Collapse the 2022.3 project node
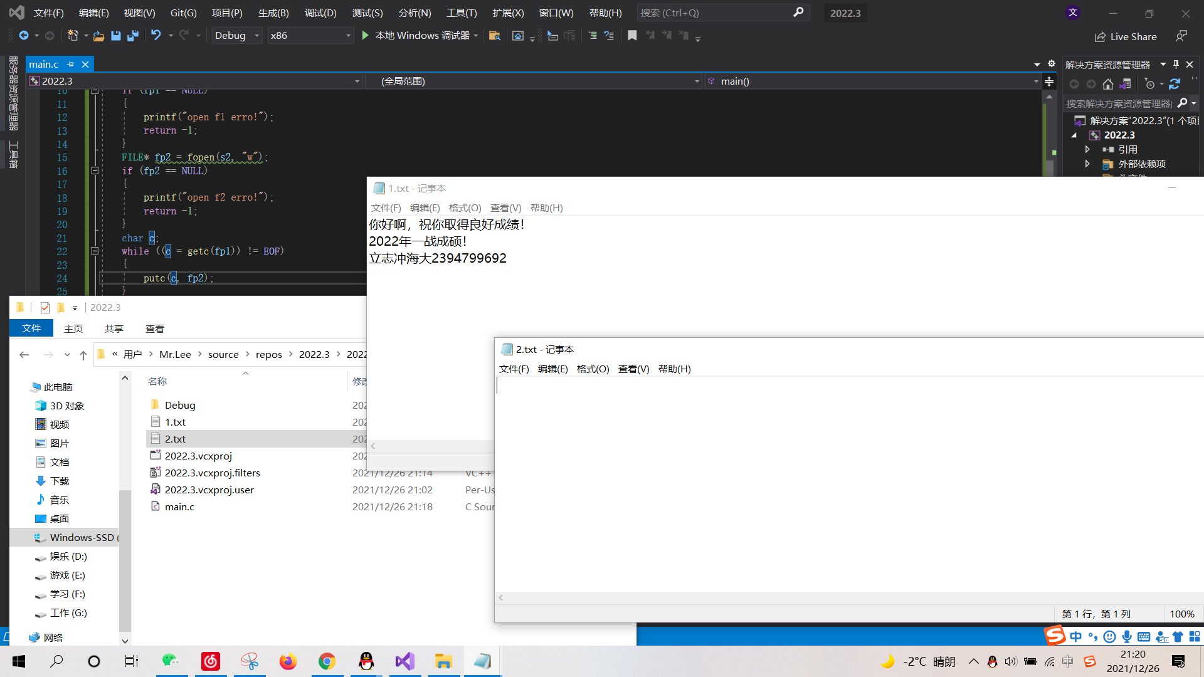1204x677 pixels. coord(1074,135)
